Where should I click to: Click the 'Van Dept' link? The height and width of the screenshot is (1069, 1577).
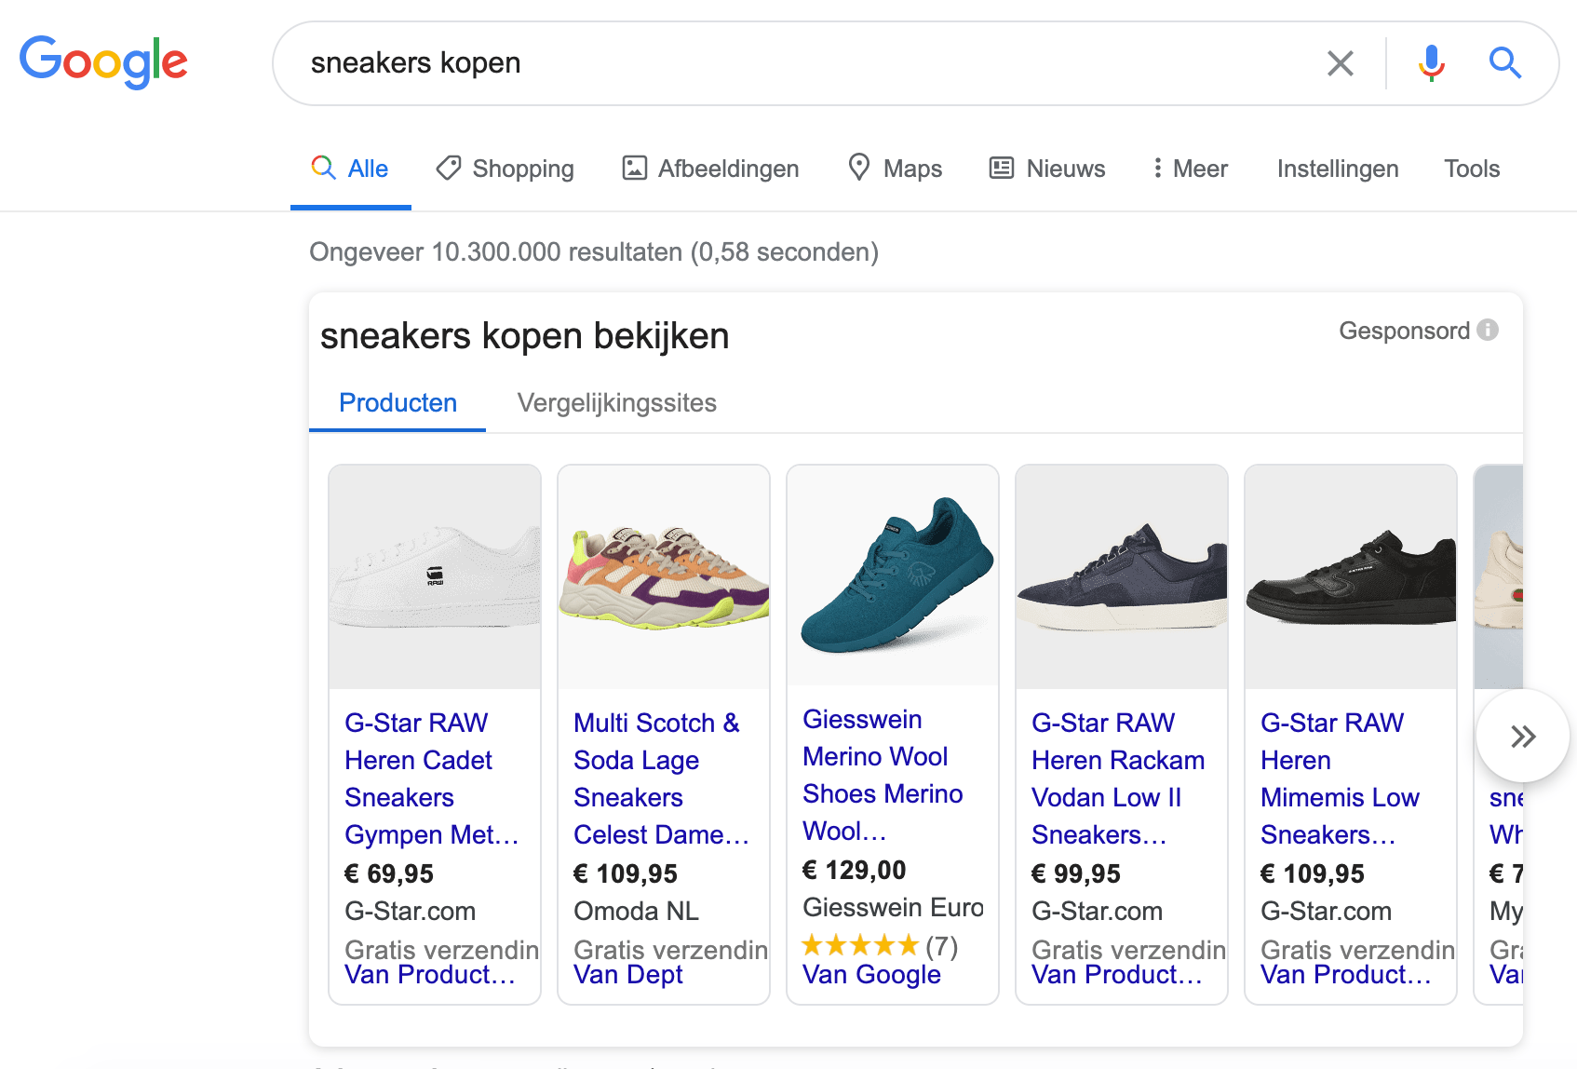pos(627,975)
